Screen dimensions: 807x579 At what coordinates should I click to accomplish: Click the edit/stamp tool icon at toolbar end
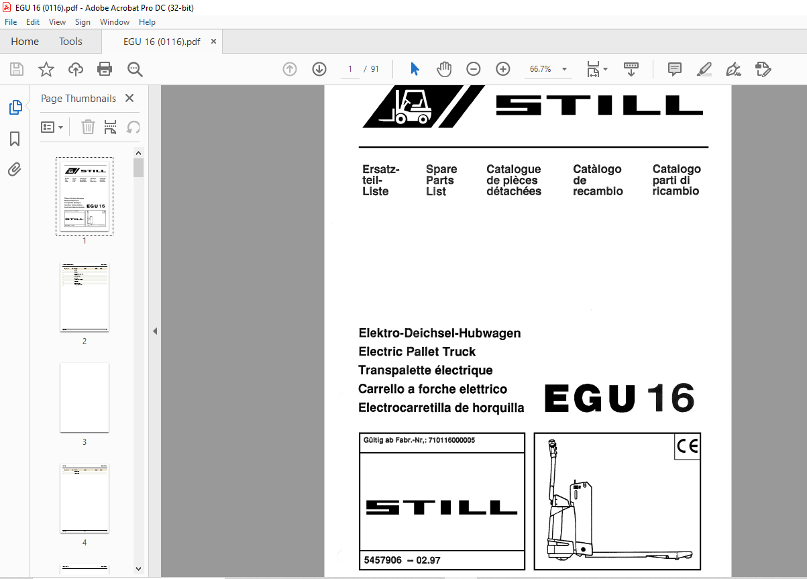pyautogui.click(x=763, y=69)
